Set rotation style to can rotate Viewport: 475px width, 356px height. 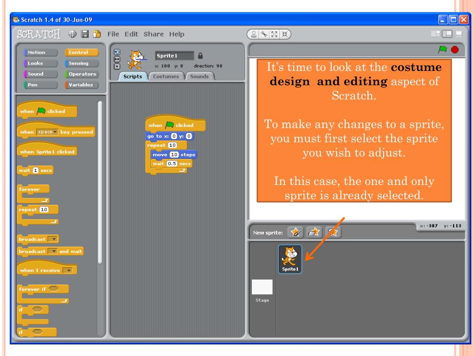point(117,52)
